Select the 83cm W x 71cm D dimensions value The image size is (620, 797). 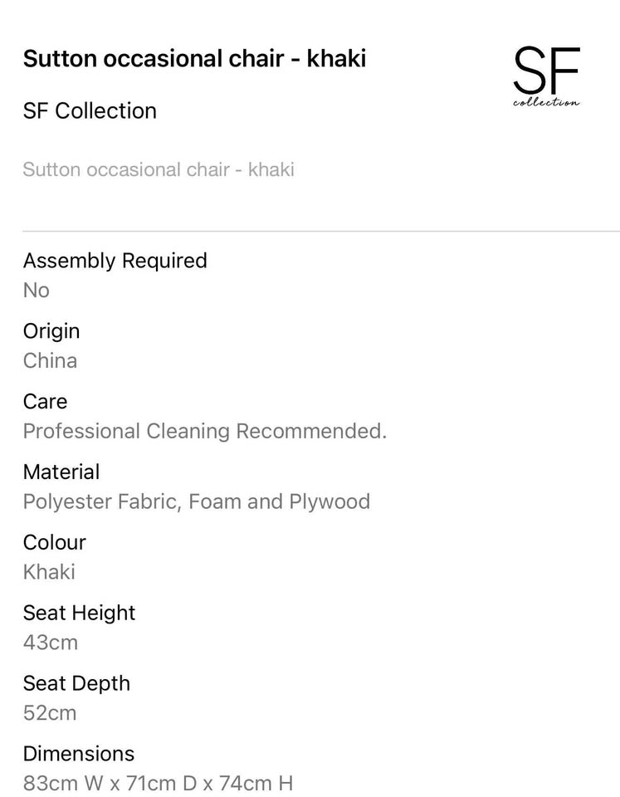[x=158, y=784]
